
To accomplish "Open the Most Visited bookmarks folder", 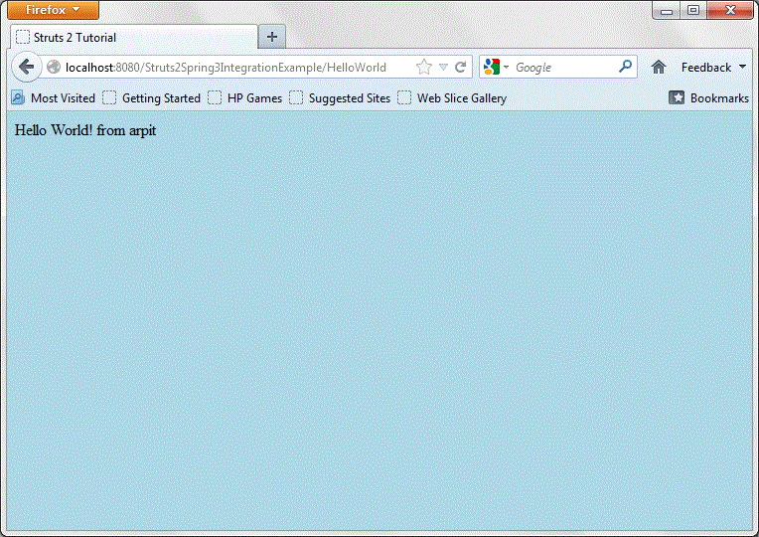I will click(x=54, y=97).
